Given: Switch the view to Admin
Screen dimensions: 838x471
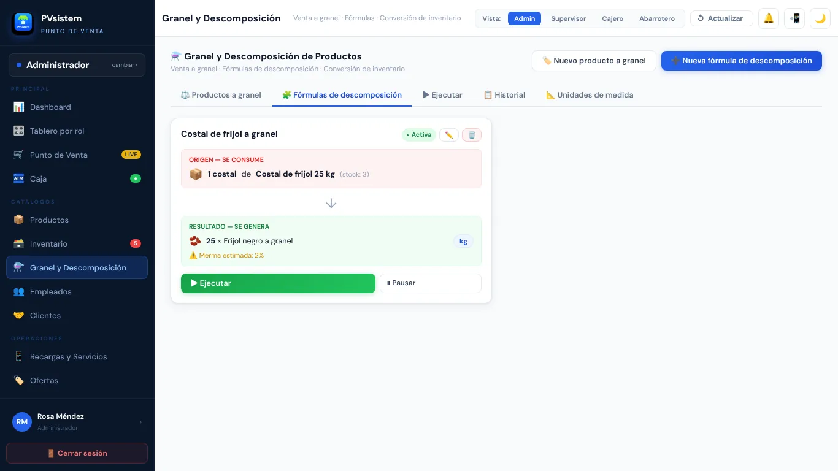Looking at the screenshot, I should point(525,18).
